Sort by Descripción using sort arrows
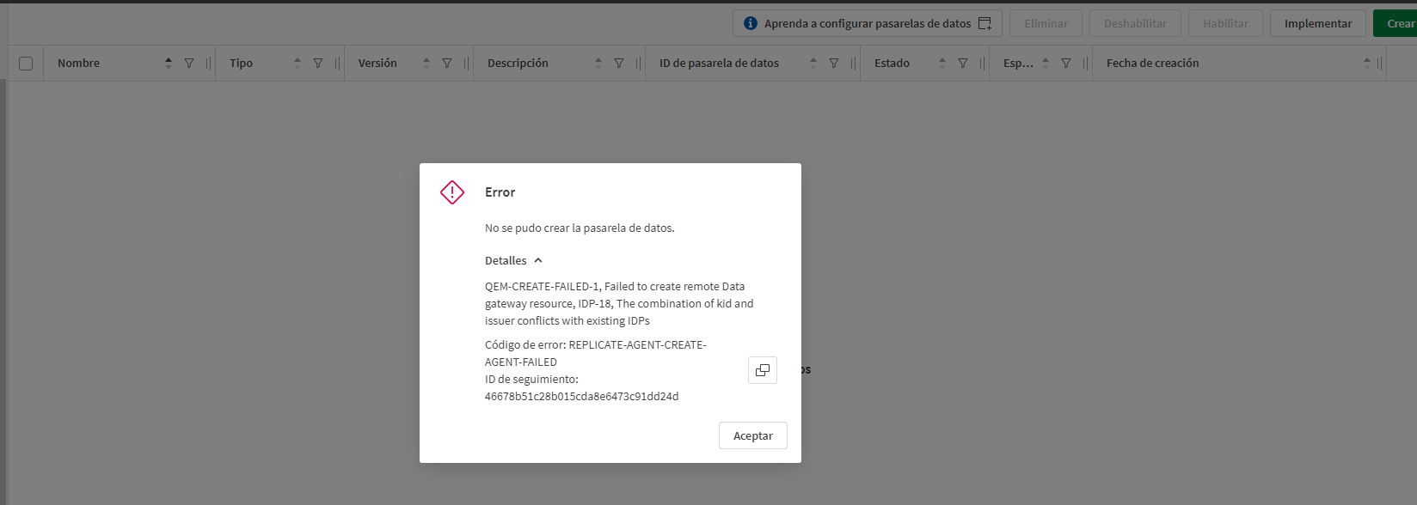Screen dimensions: 1417x505 click(598, 64)
